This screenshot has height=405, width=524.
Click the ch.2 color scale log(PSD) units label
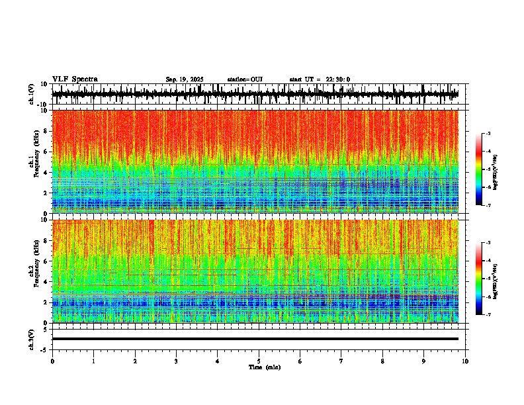(496, 282)
